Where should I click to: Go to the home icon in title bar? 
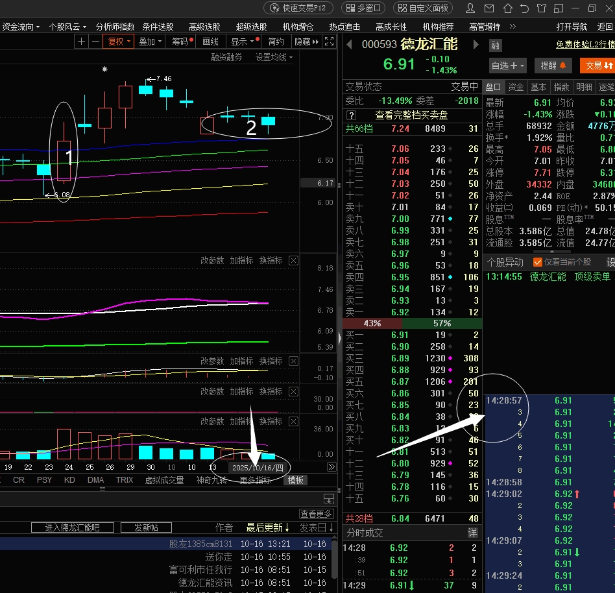point(507,8)
